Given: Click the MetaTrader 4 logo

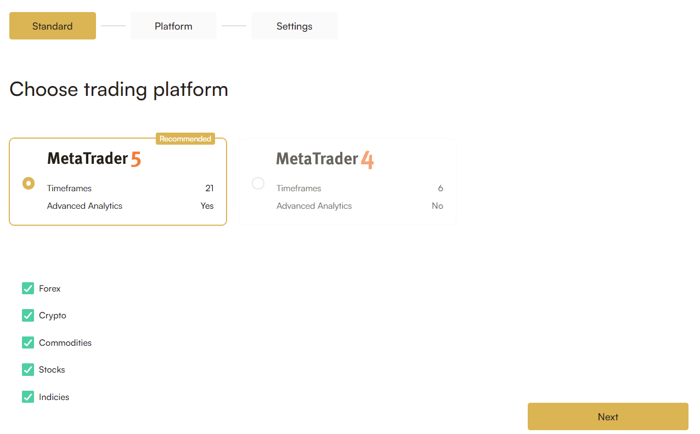Looking at the screenshot, I should pyautogui.click(x=325, y=159).
